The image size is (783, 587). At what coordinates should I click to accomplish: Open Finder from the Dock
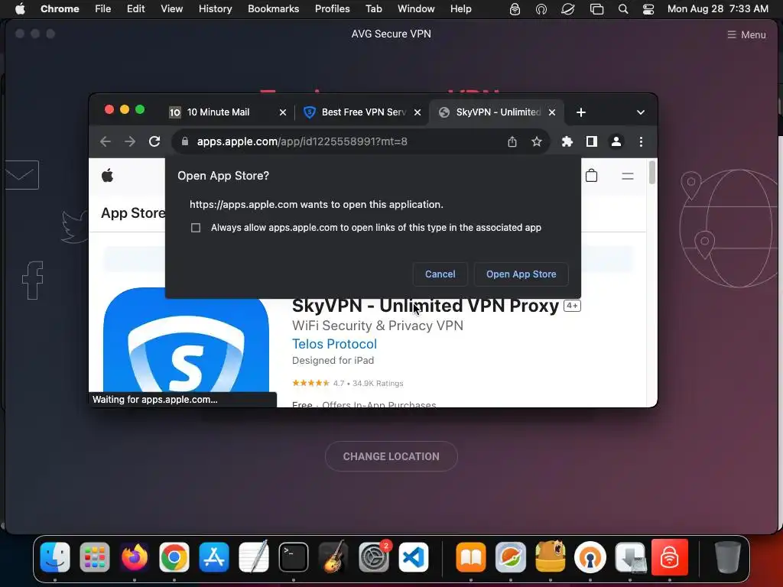55,556
